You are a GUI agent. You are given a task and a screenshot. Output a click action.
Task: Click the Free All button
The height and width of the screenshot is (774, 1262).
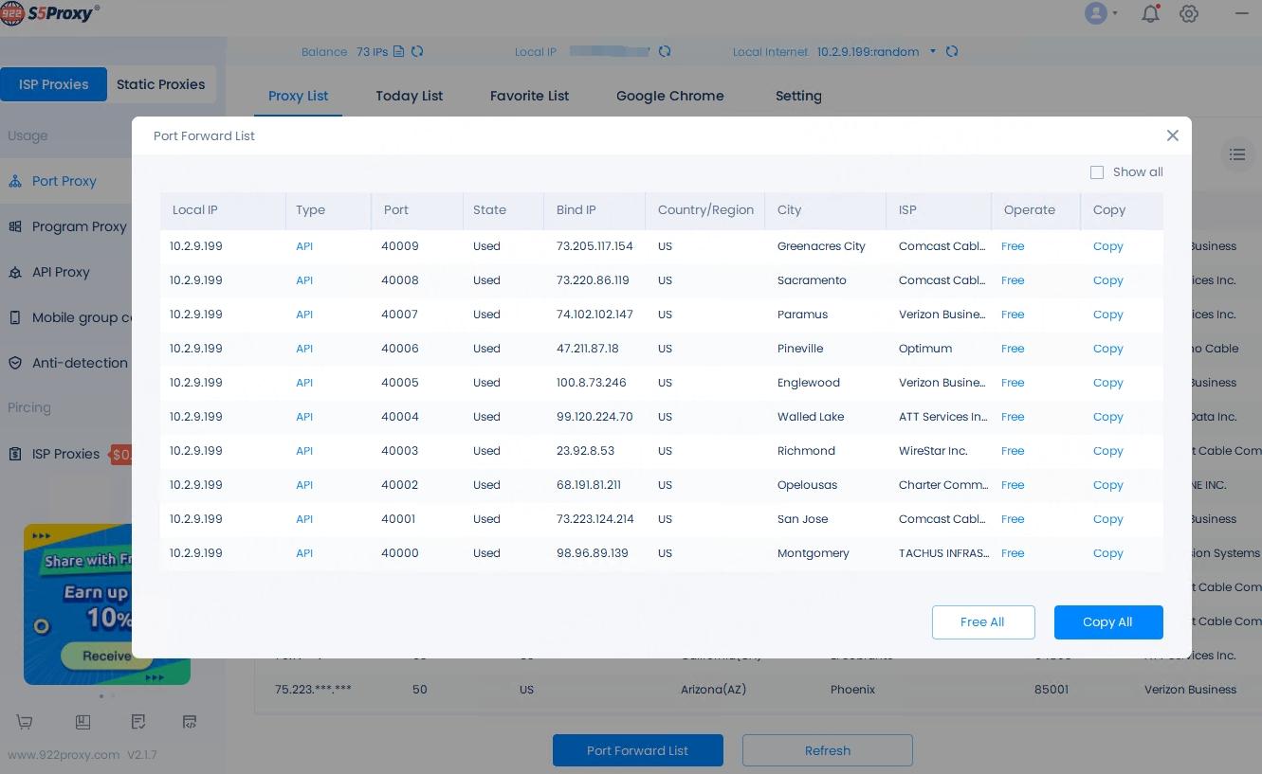[x=983, y=622]
